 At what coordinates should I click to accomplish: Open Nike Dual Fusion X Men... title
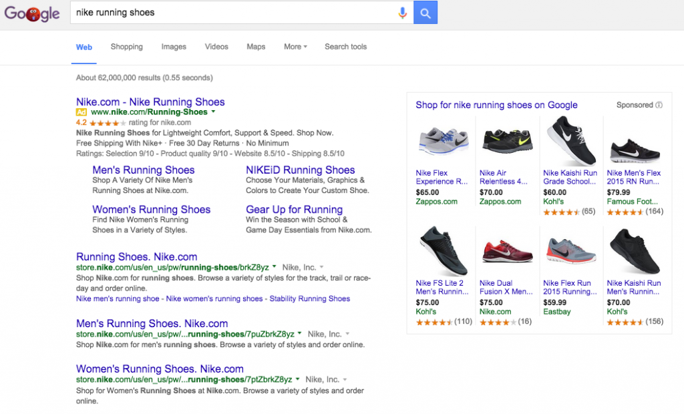point(506,287)
